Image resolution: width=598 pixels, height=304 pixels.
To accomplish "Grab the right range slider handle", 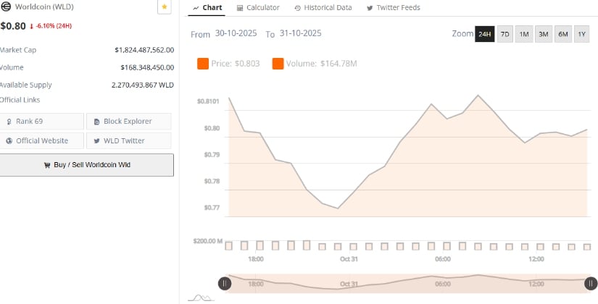I will click(591, 284).
